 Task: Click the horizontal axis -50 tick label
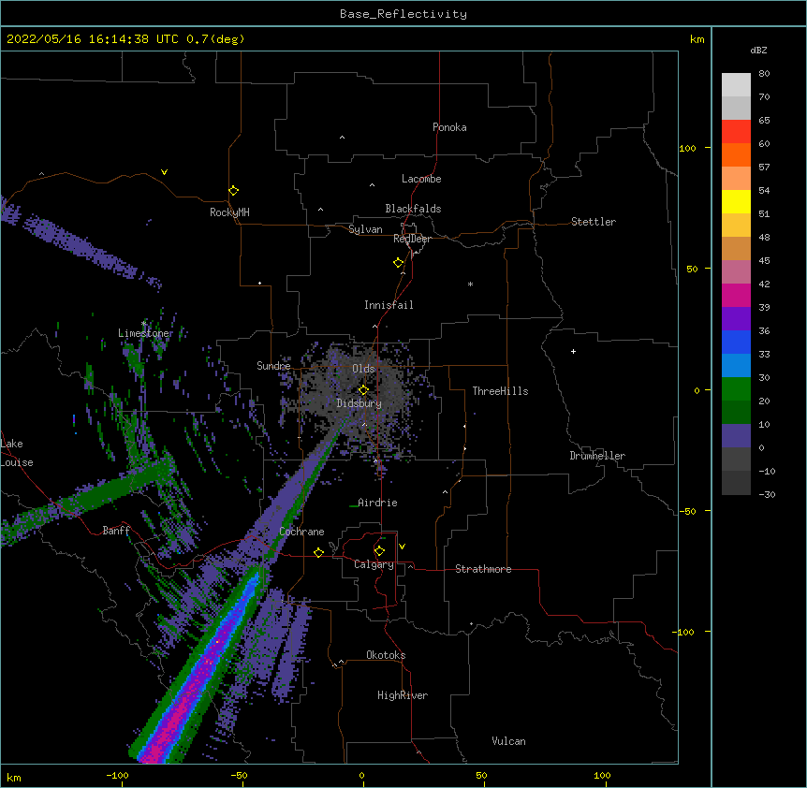point(239,775)
